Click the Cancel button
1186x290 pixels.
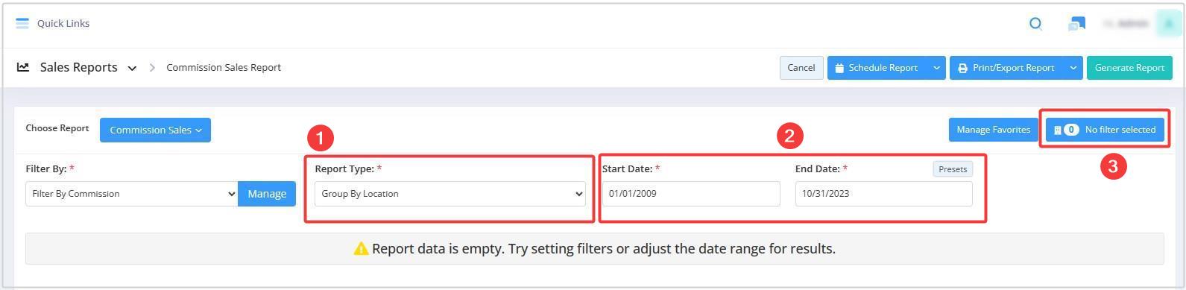pyautogui.click(x=801, y=68)
